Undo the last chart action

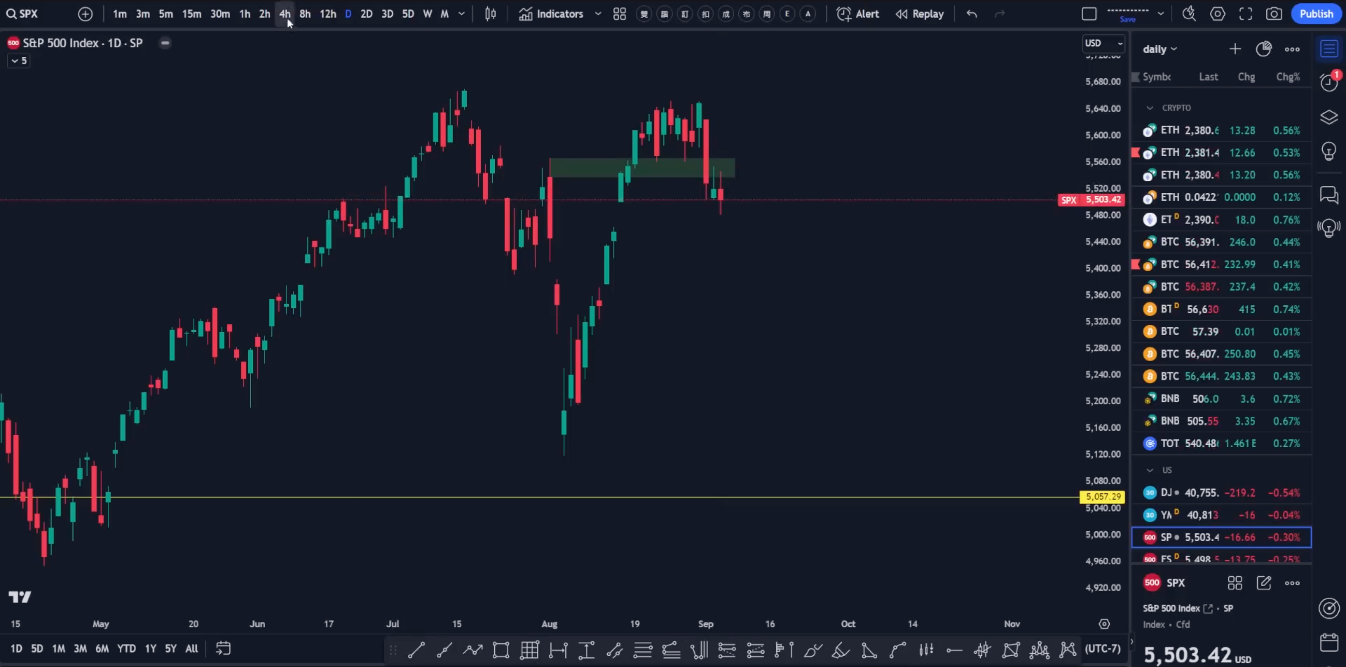pos(971,14)
